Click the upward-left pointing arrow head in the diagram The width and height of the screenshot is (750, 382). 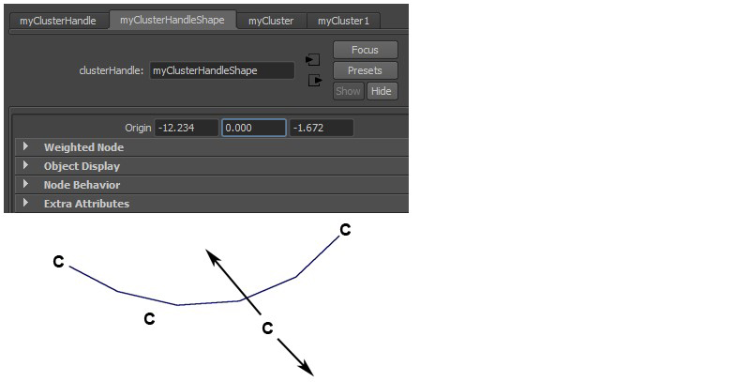(214, 257)
